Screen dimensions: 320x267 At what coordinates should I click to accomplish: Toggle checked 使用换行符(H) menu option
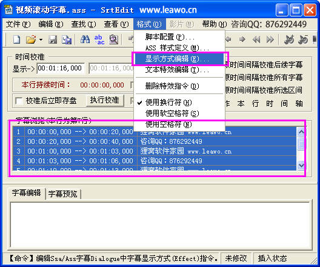tap(179, 103)
